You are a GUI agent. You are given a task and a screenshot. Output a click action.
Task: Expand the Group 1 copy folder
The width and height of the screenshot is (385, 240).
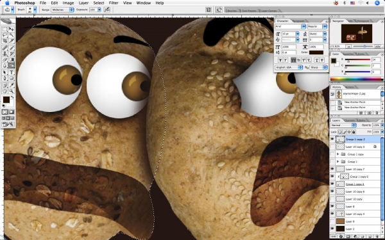click(x=338, y=154)
